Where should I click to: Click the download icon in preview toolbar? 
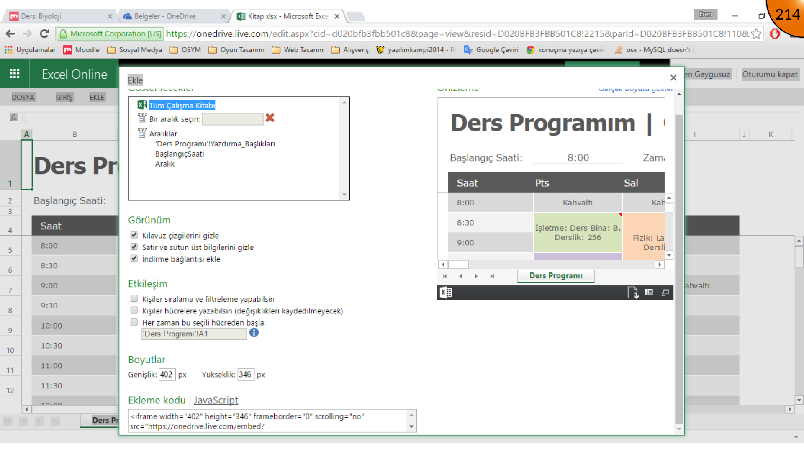(633, 293)
